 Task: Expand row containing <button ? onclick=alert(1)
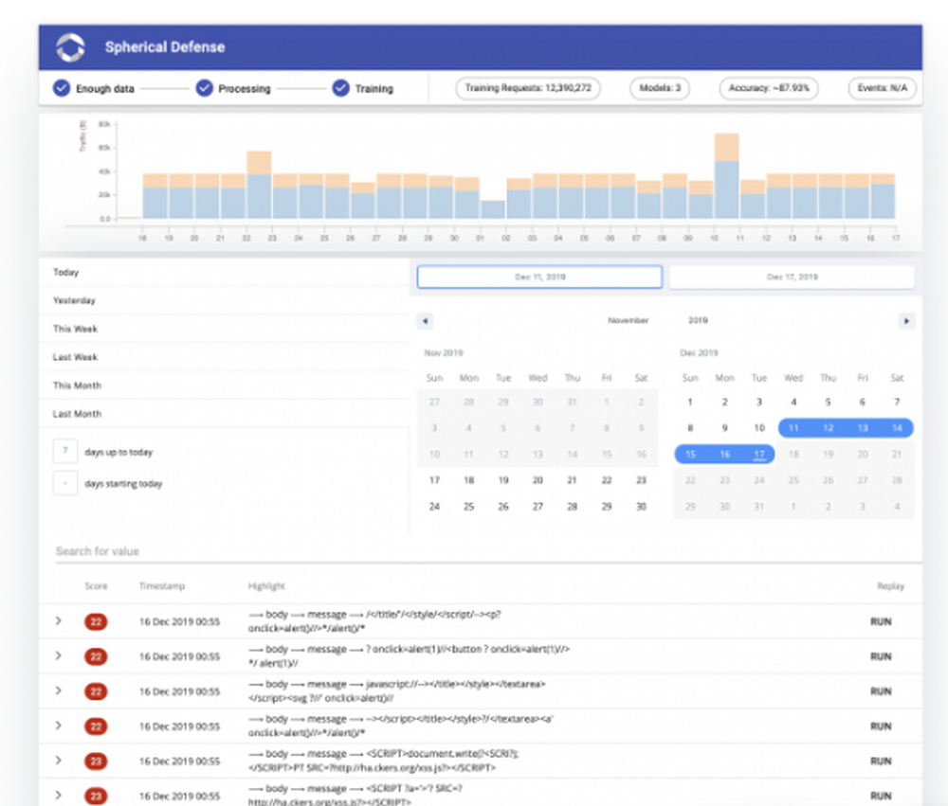click(x=59, y=655)
